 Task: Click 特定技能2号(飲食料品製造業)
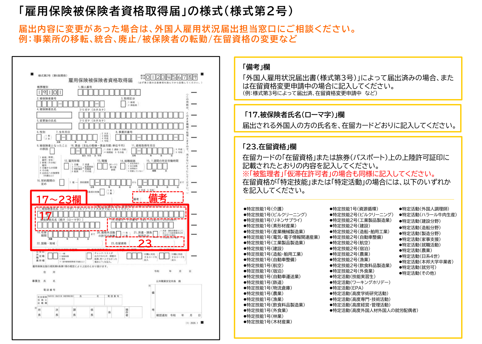[x=361, y=266]
